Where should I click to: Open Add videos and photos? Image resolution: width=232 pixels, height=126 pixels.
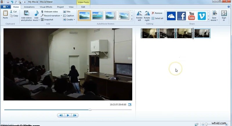tap(26, 16)
